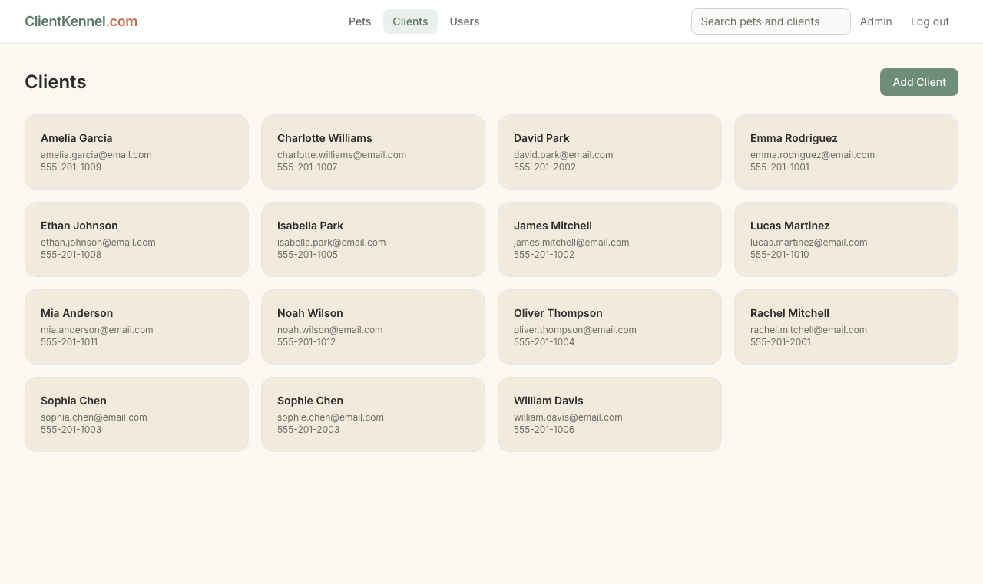Click email lucas.martinez@email.com

(x=809, y=243)
